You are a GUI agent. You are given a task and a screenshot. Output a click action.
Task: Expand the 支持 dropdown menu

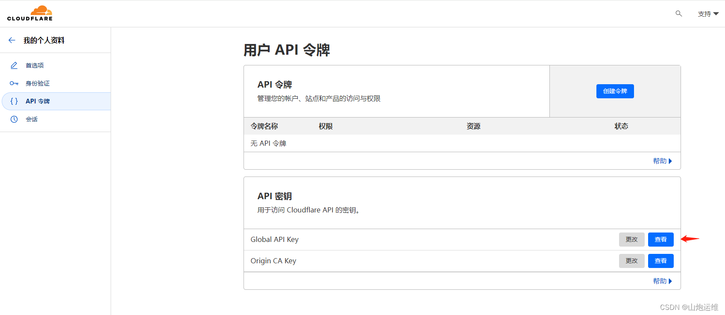point(708,14)
